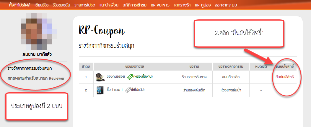Go to แลกรางวัล page
311x127 pixels.
point(182,5)
